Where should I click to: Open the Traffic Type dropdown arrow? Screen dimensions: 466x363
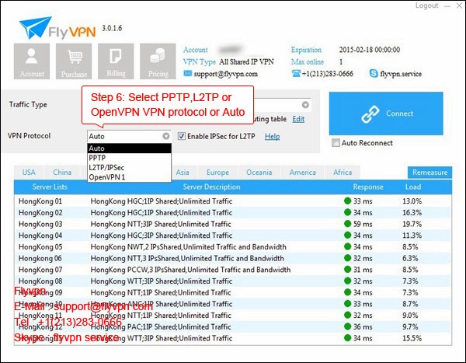(305, 105)
